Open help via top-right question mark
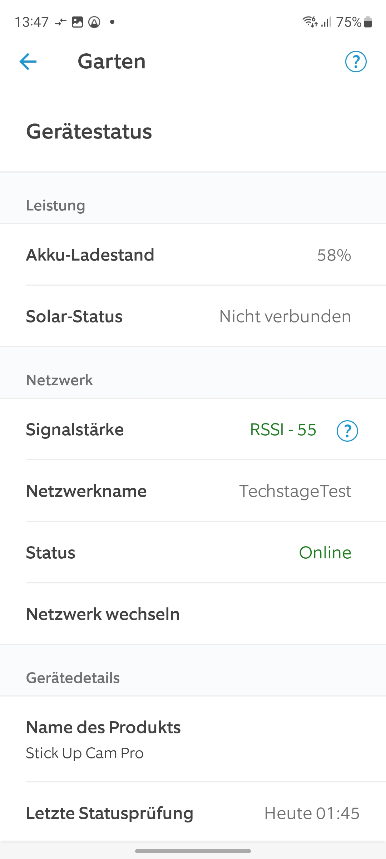The height and width of the screenshot is (859, 386). [356, 62]
